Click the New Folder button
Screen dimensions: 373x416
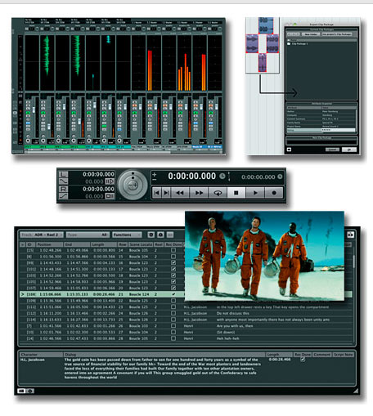(x=311, y=34)
